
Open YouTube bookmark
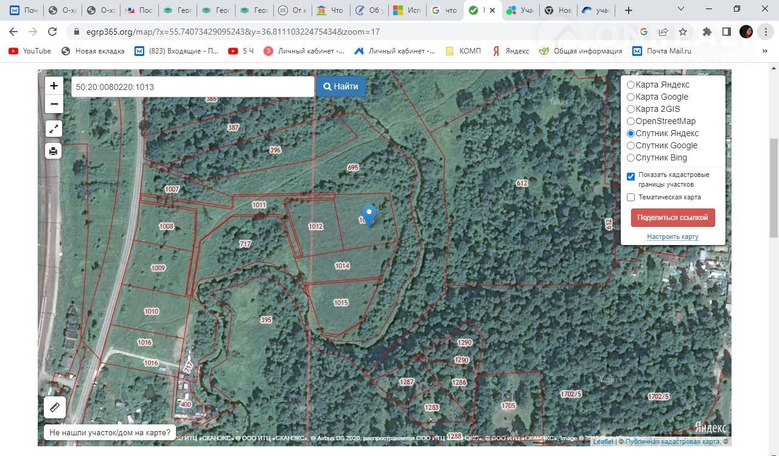click(x=30, y=51)
